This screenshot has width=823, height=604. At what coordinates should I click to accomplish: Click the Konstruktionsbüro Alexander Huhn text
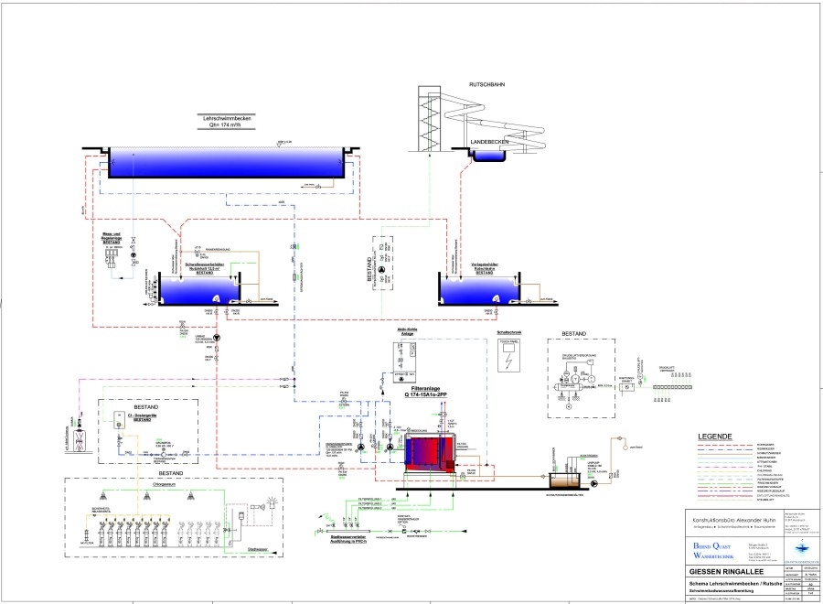pos(733,520)
